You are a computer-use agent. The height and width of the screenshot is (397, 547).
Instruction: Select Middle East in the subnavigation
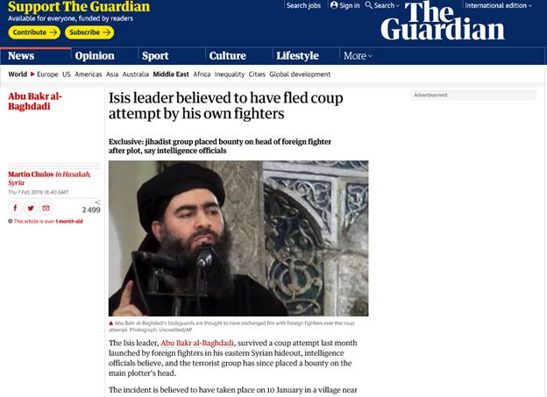171,74
